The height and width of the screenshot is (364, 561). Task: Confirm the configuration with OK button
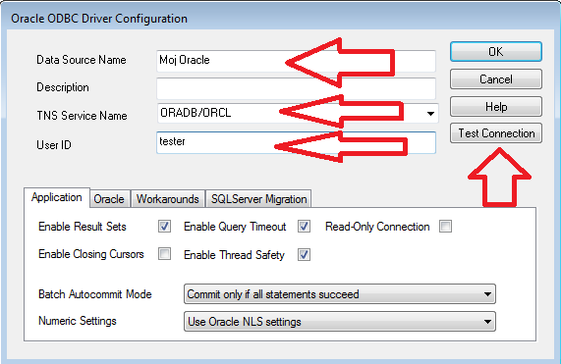496,52
